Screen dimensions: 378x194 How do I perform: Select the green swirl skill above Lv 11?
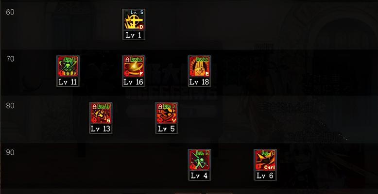click(x=68, y=66)
